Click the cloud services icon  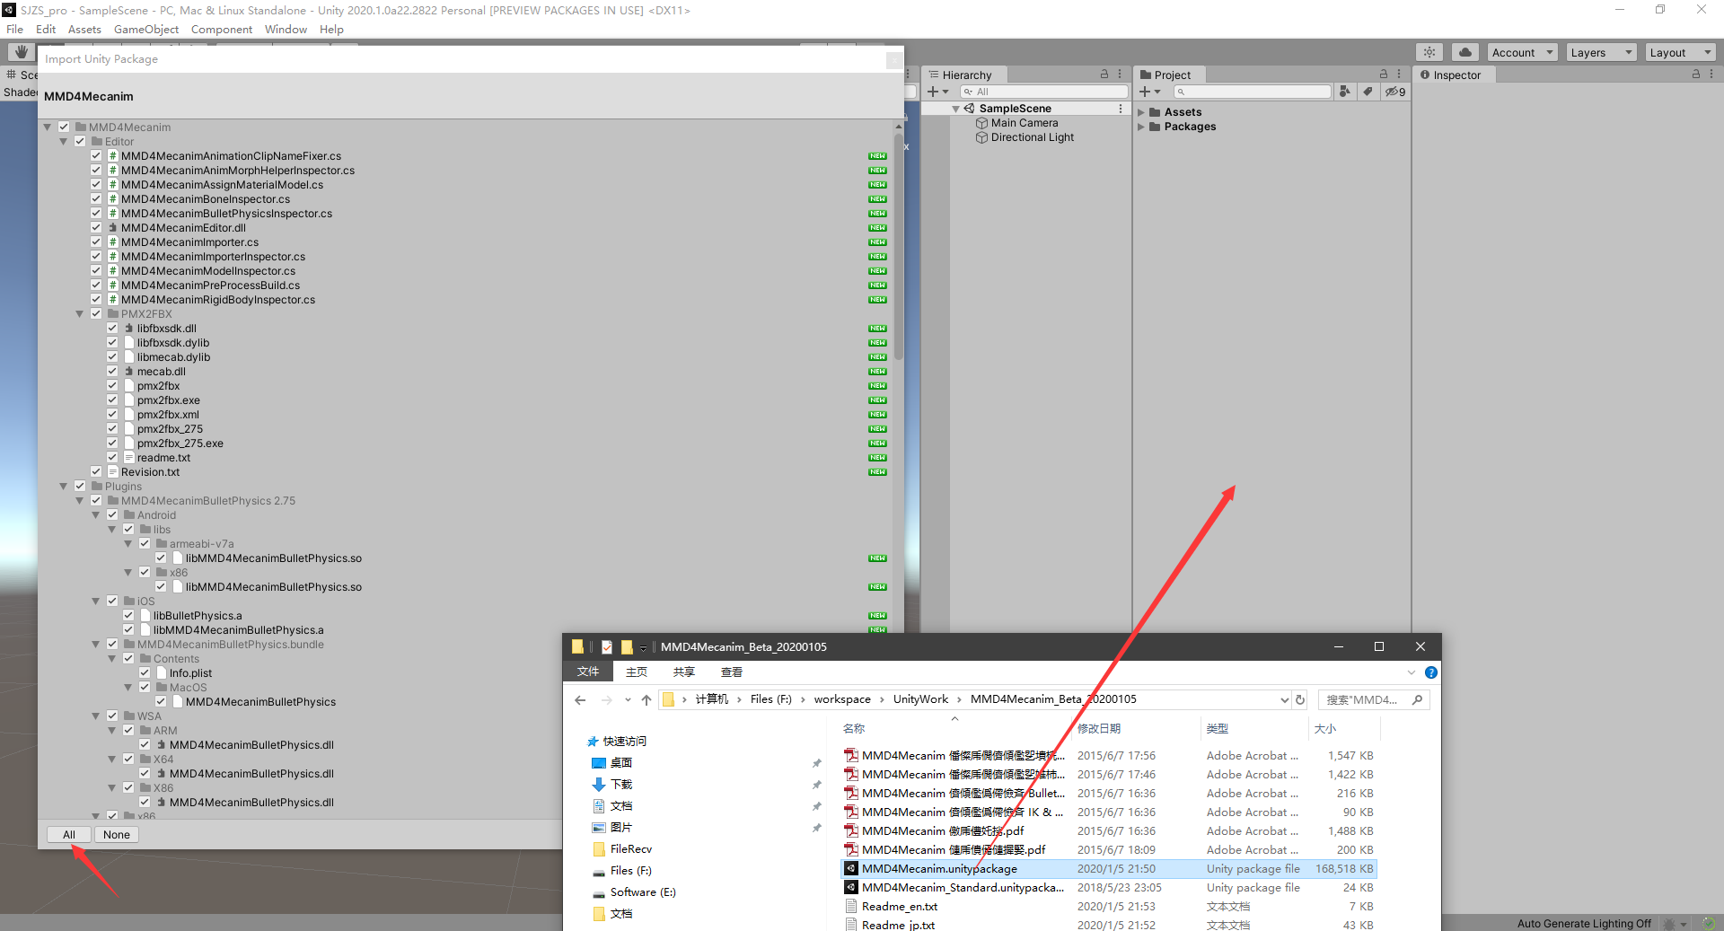click(x=1465, y=52)
